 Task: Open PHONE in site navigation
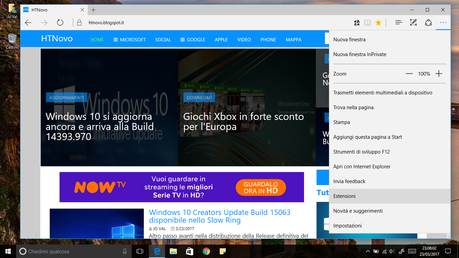(x=268, y=40)
